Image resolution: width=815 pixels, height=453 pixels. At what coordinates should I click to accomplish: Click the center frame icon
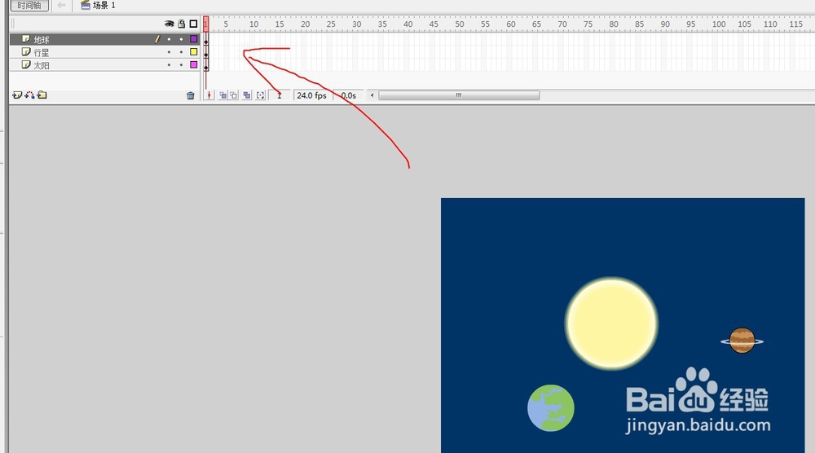click(x=209, y=95)
